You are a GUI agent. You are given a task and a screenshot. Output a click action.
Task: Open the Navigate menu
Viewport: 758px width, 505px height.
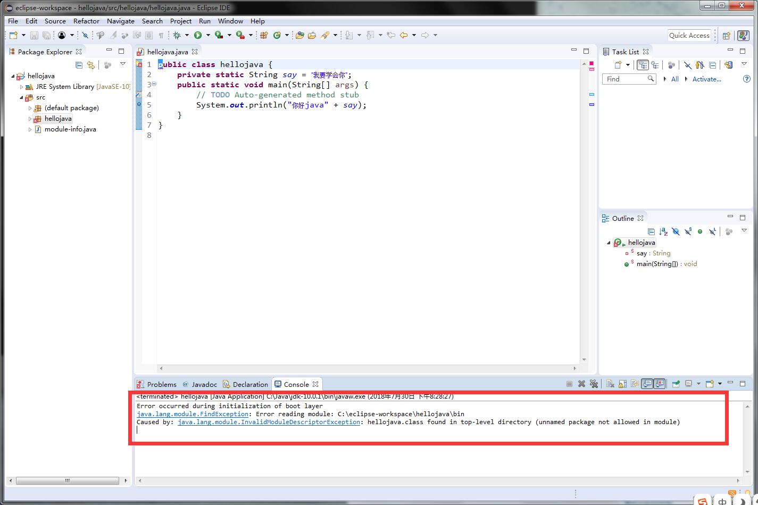[121, 21]
